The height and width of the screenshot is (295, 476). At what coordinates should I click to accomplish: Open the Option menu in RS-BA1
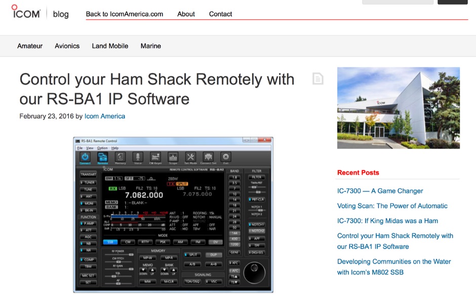[102, 148]
